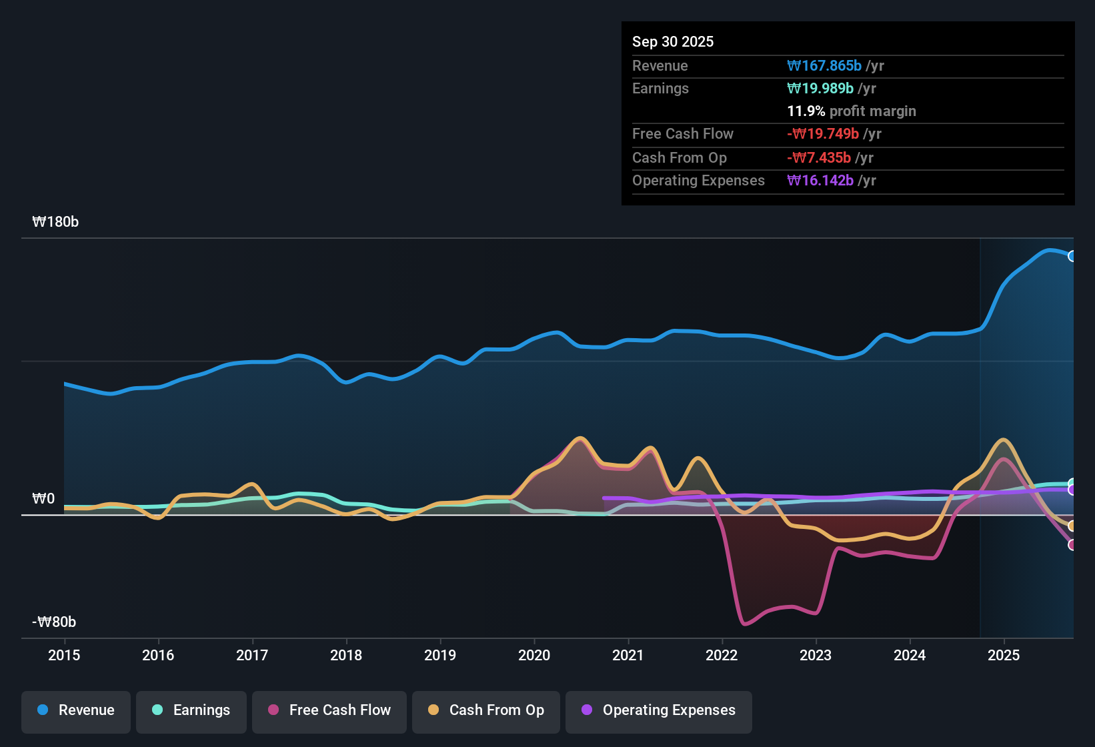Viewport: 1095px width, 747px height.
Task: Click the 11.9% profit margin text
Action: (x=852, y=111)
